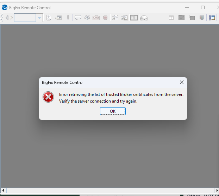Open the session mode dropdown arrow
This screenshot has height=196, width=219.
39,18
